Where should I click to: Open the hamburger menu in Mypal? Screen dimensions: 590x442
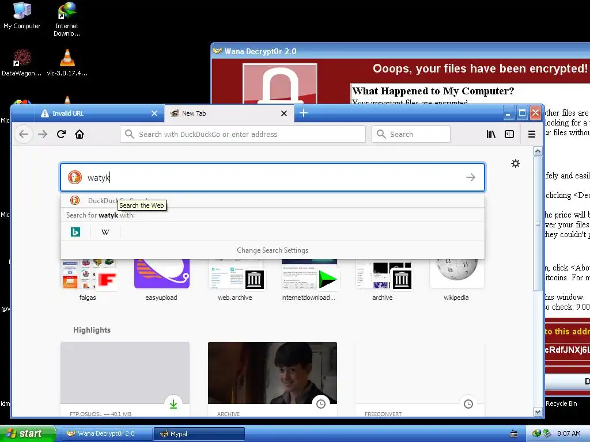(x=532, y=134)
